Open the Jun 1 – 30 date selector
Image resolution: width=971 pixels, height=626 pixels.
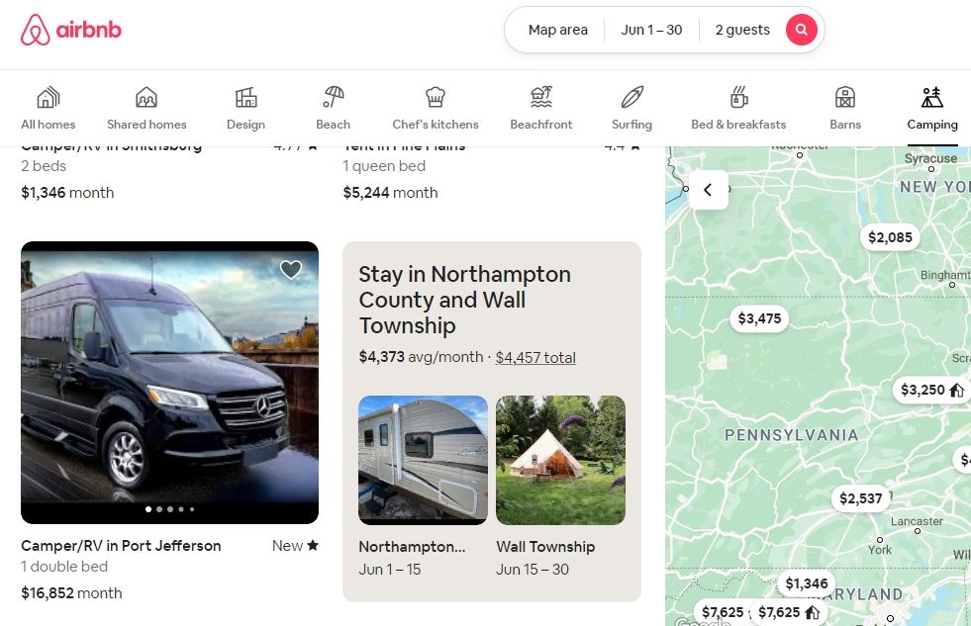pyautogui.click(x=651, y=30)
